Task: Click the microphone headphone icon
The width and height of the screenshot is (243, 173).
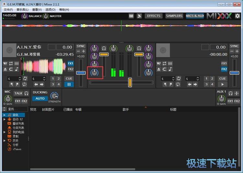Action: coord(26,93)
